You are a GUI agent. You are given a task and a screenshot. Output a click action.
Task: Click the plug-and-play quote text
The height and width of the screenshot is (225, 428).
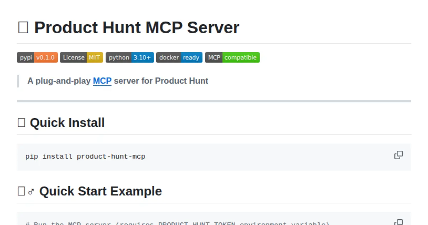click(118, 81)
